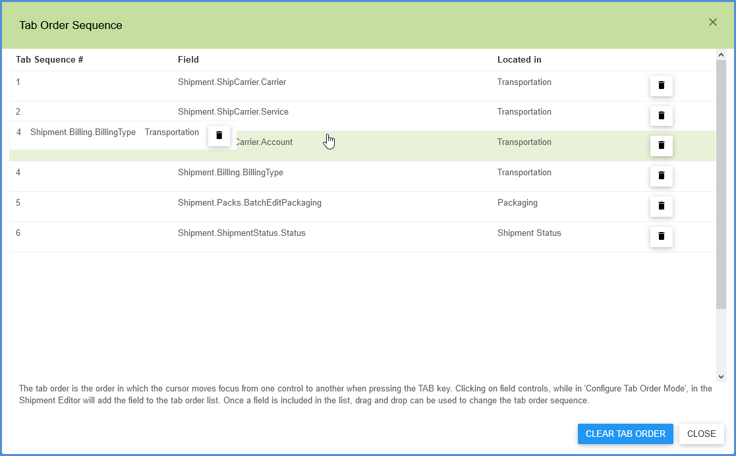The height and width of the screenshot is (456, 736).
Task: Click the CLOSE button
Action: click(701, 434)
